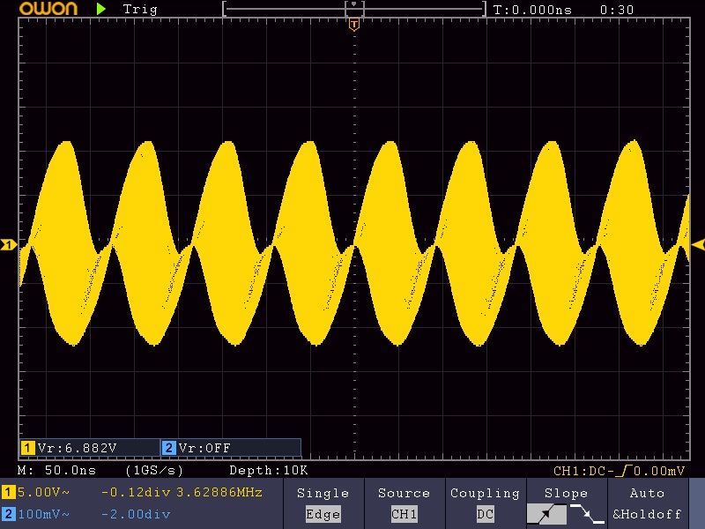Screen dimensions: 705x529
Task: Click the Vr:6.882V readout
Action: 78,448
